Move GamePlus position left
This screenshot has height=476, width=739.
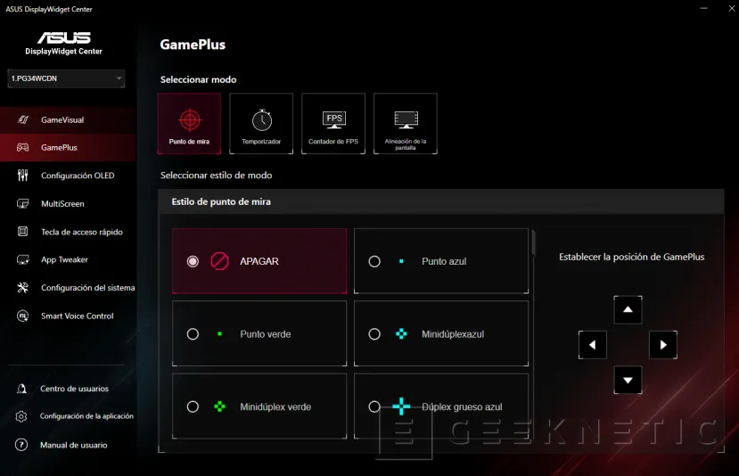(593, 345)
